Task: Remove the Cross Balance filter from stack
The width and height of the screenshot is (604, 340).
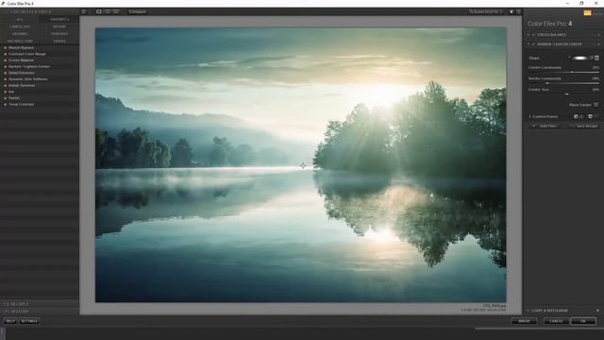Action: (x=598, y=35)
